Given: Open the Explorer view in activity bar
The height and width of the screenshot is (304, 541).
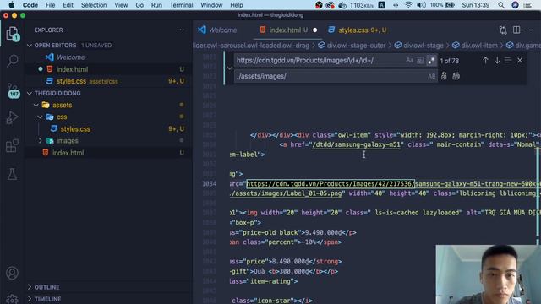Looking at the screenshot, I should 13,34.
